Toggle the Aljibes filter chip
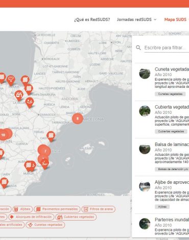Viewport: 189px width, 240px height. (22, 209)
